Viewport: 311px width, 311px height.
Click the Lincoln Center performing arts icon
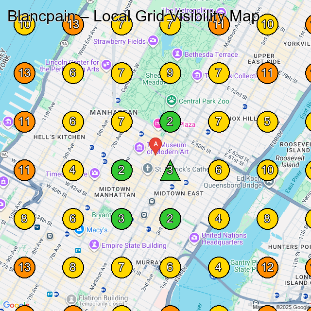[106, 65]
